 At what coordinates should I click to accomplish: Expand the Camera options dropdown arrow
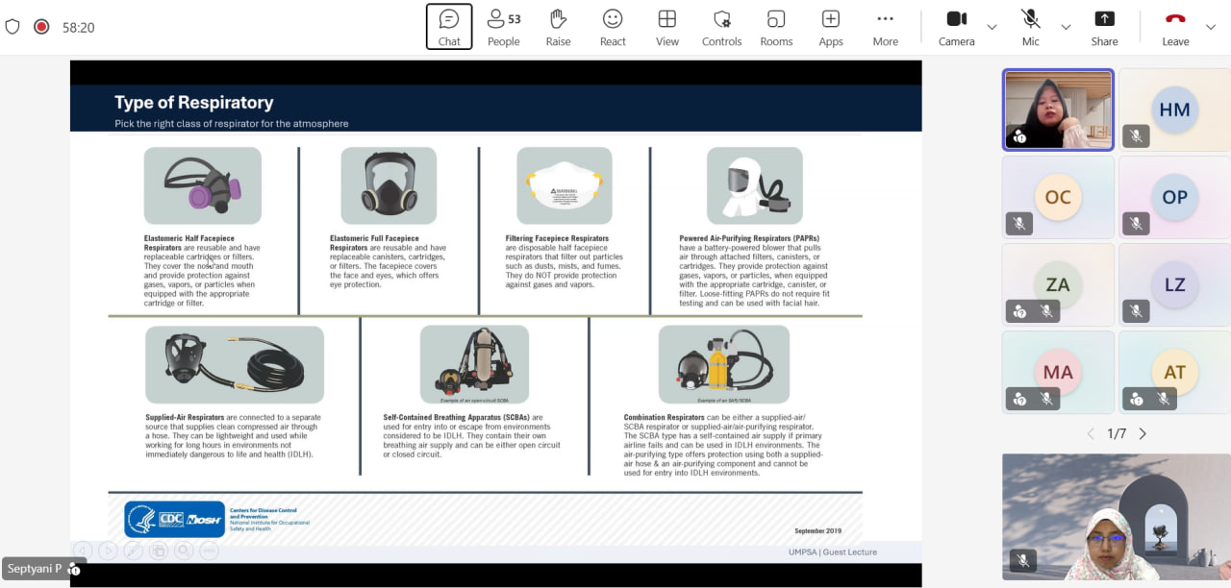pos(992,27)
